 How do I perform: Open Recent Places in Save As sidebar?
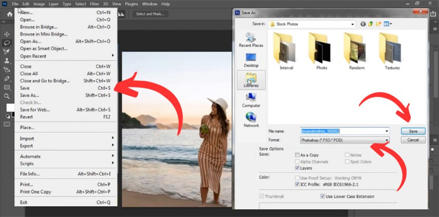pyautogui.click(x=251, y=39)
